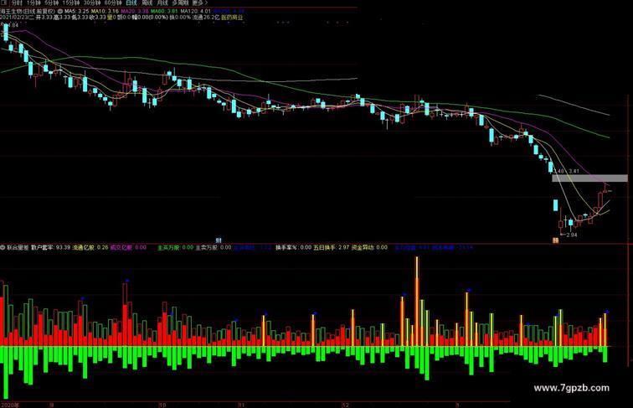Select the 30分钟 period tab
The height and width of the screenshot is (408, 633).
tap(92, 3)
